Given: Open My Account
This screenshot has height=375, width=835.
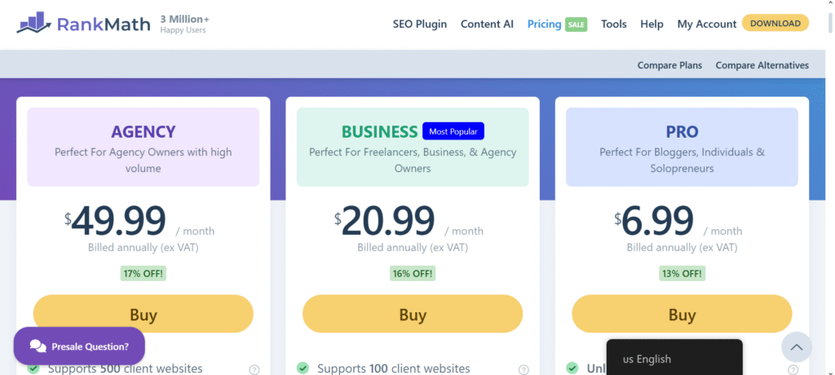Looking at the screenshot, I should pyautogui.click(x=707, y=24).
